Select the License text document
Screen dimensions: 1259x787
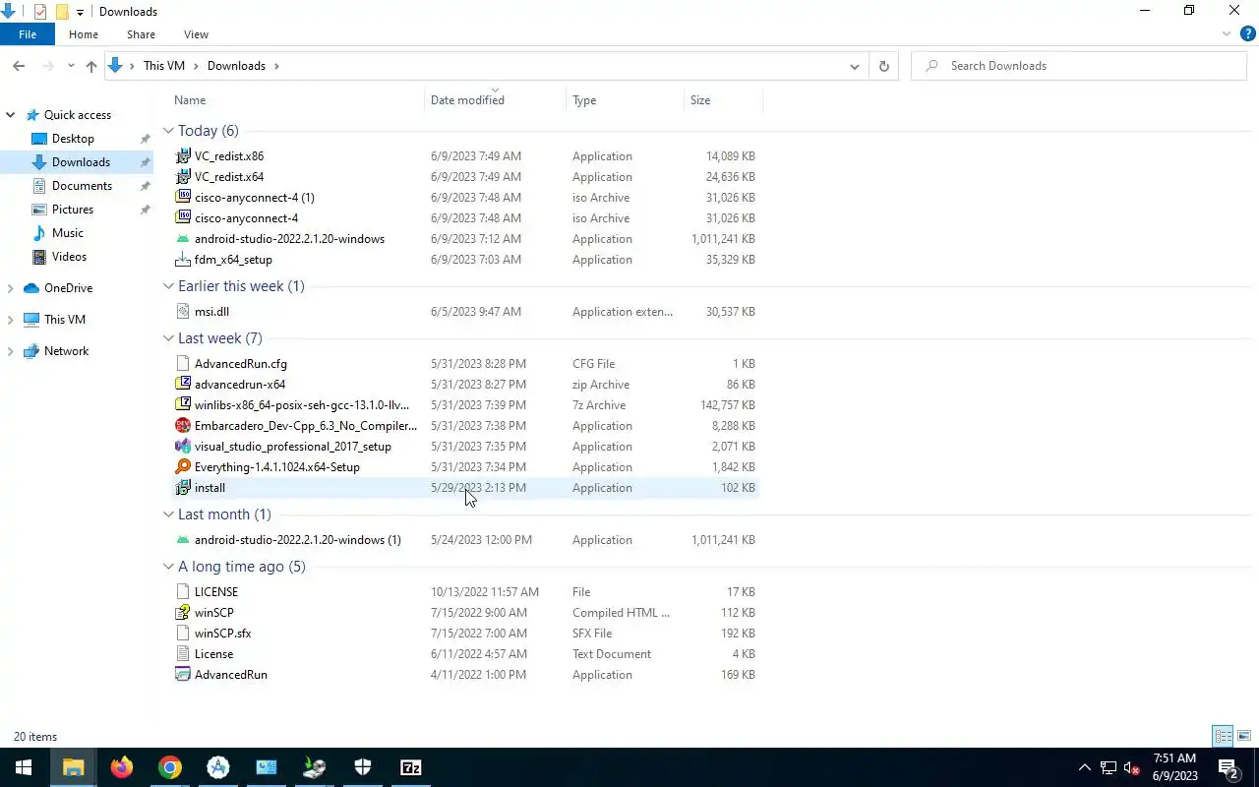(x=465, y=654)
